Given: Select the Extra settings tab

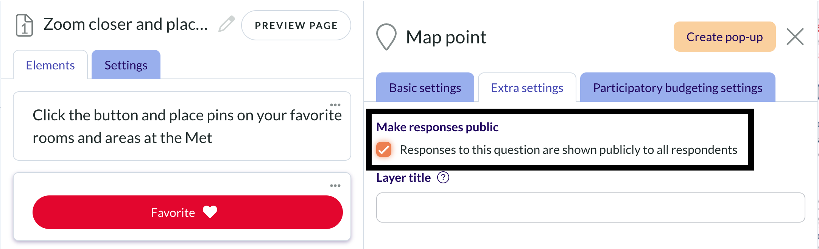Looking at the screenshot, I should [527, 88].
